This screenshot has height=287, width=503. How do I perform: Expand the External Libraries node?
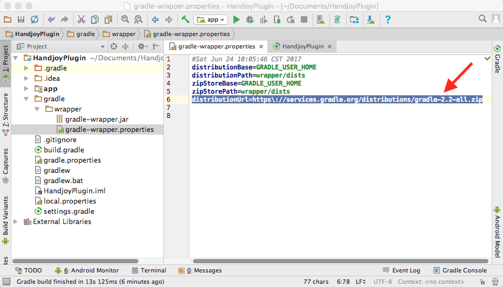[x=16, y=222]
